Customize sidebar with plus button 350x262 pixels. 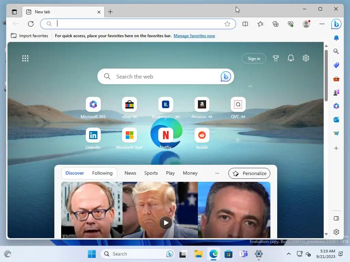click(336, 148)
